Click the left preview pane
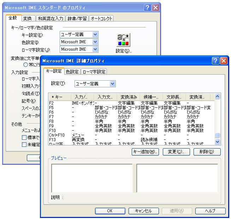The image size is (231, 219). (x=92, y=178)
